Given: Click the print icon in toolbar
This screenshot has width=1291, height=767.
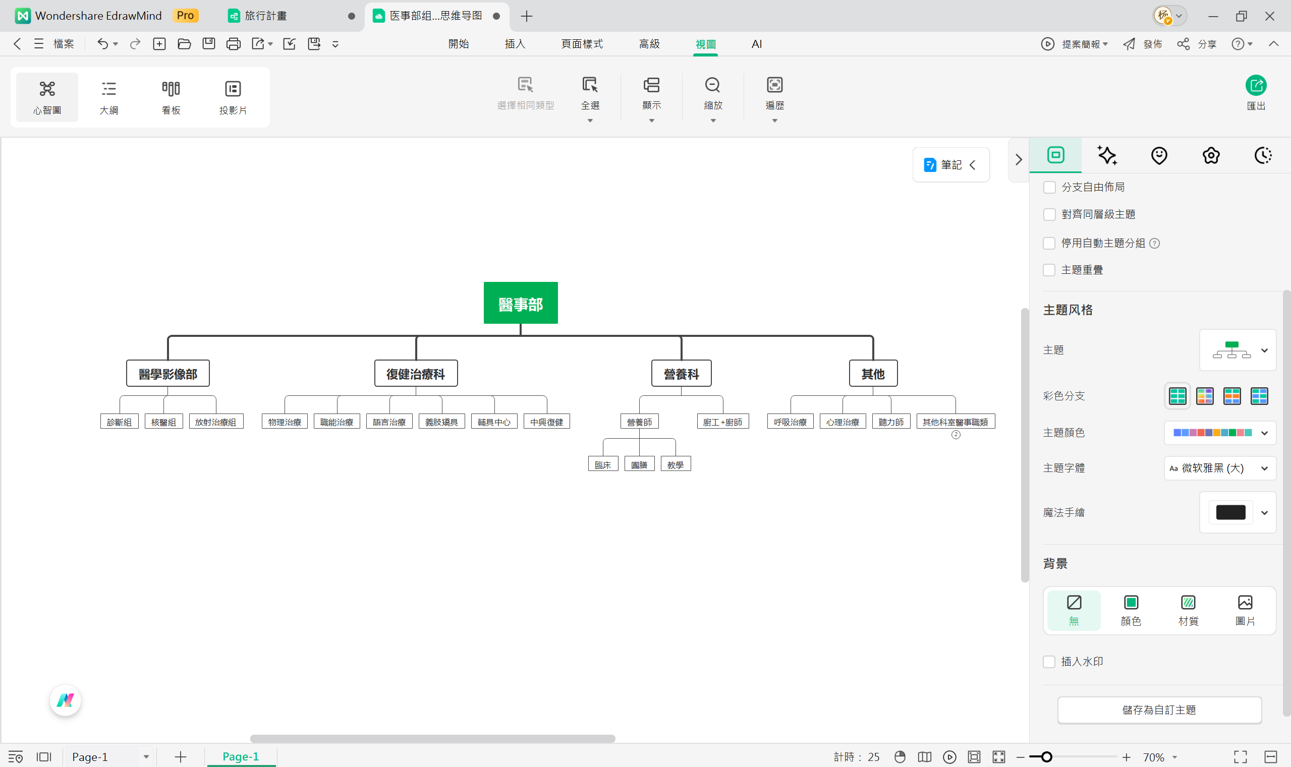Looking at the screenshot, I should click(233, 44).
